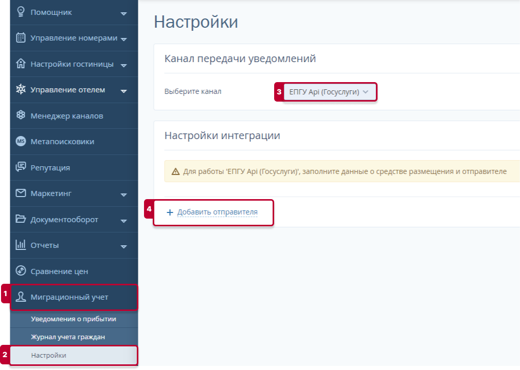This screenshot has width=520, height=370.
Task: Click the yellow notice text about ЕПГУ Api
Action: tap(345, 171)
